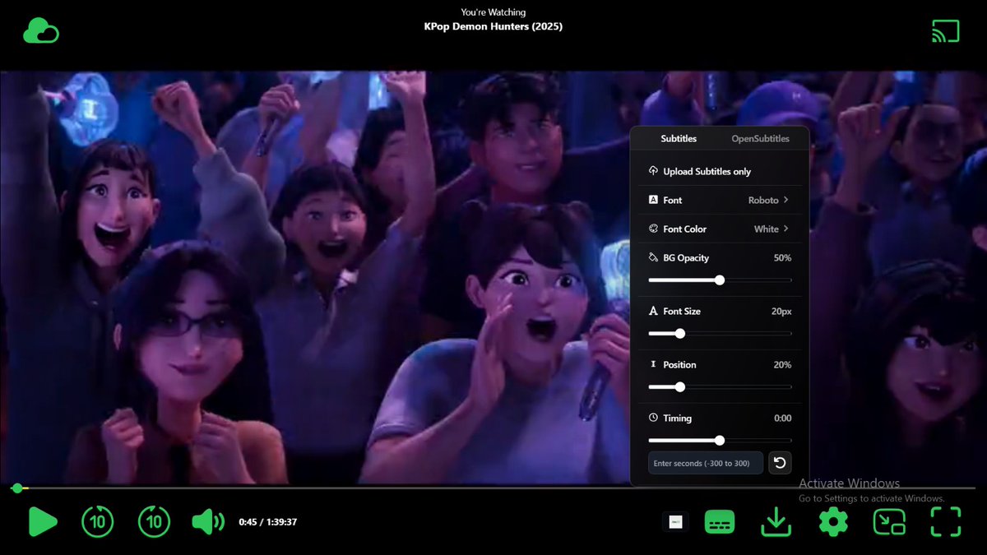Image resolution: width=987 pixels, height=555 pixels.
Task: Mute the volume speaker icon
Action: coord(208,521)
